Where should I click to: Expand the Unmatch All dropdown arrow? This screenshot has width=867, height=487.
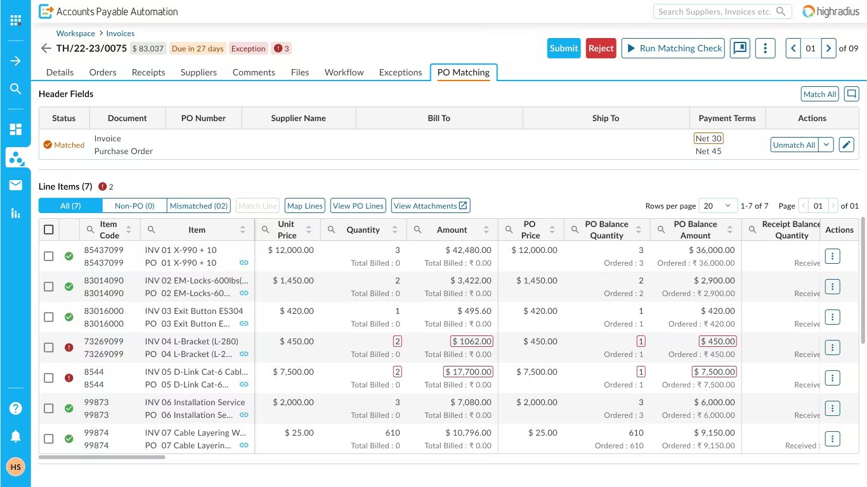(826, 145)
